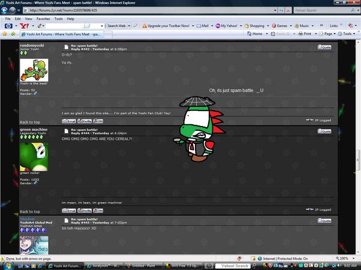The width and height of the screenshot is (361, 270).
Task: Click randomyoshi's Yoshi avatar image
Action: (x=34, y=70)
